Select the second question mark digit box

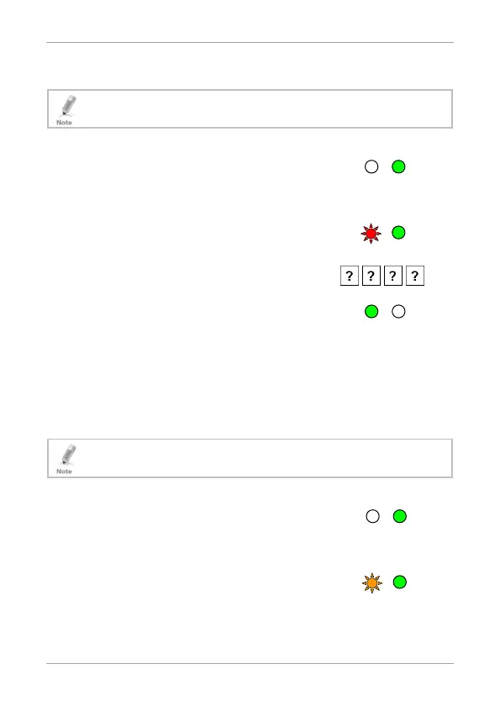point(371,276)
